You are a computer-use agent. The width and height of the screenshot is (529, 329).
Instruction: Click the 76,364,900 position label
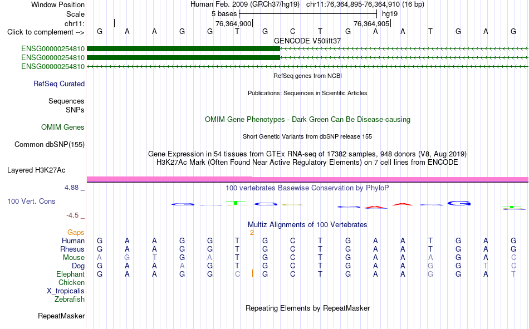(233, 23)
